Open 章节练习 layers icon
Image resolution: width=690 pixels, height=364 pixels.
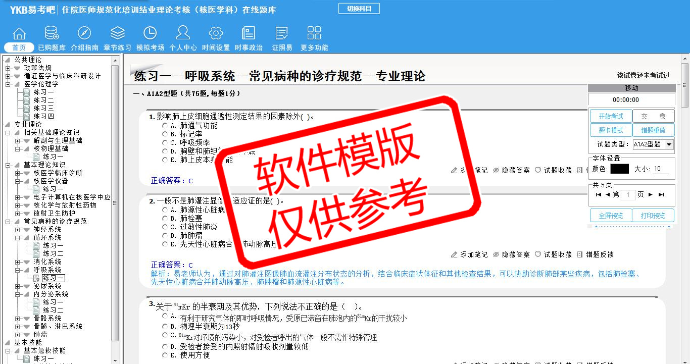pyautogui.click(x=117, y=34)
